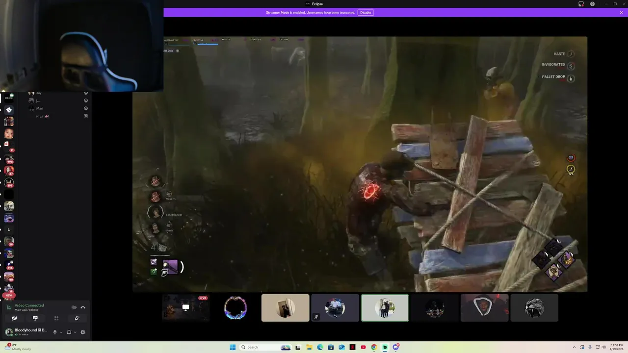Mute the microphone

(x=55, y=332)
